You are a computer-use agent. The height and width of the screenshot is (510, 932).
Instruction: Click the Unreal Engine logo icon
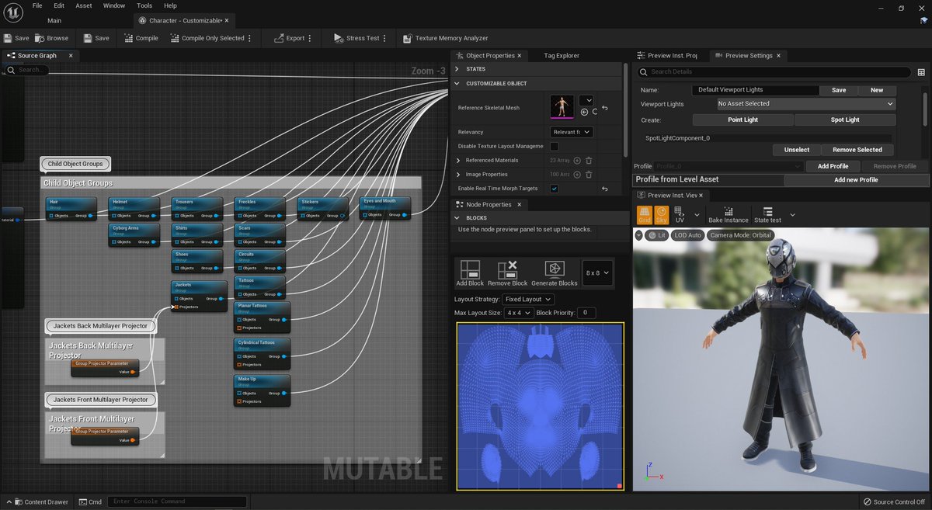click(x=12, y=12)
